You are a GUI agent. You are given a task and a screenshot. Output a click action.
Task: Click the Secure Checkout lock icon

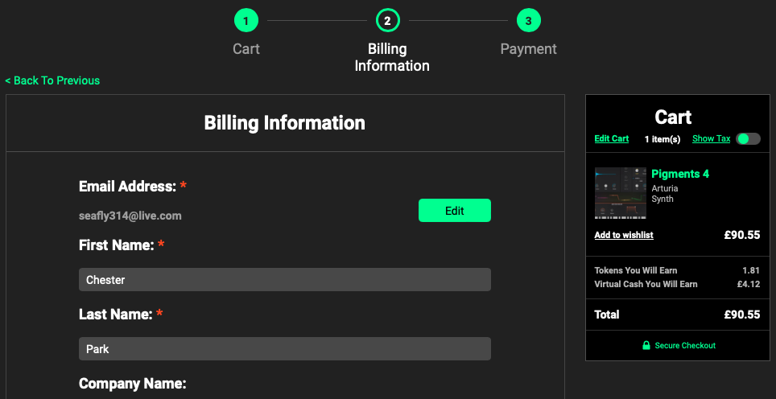click(x=646, y=345)
